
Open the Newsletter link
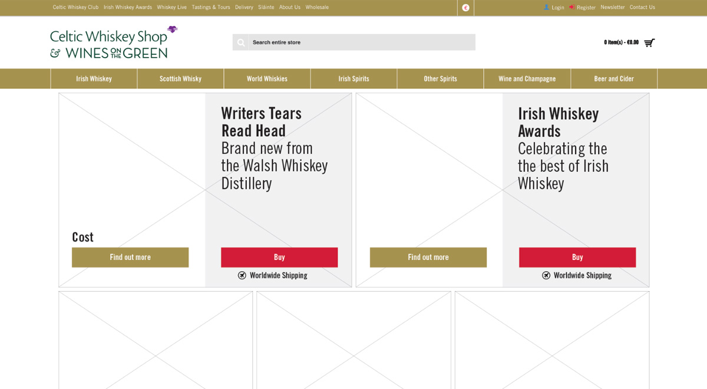click(613, 7)
